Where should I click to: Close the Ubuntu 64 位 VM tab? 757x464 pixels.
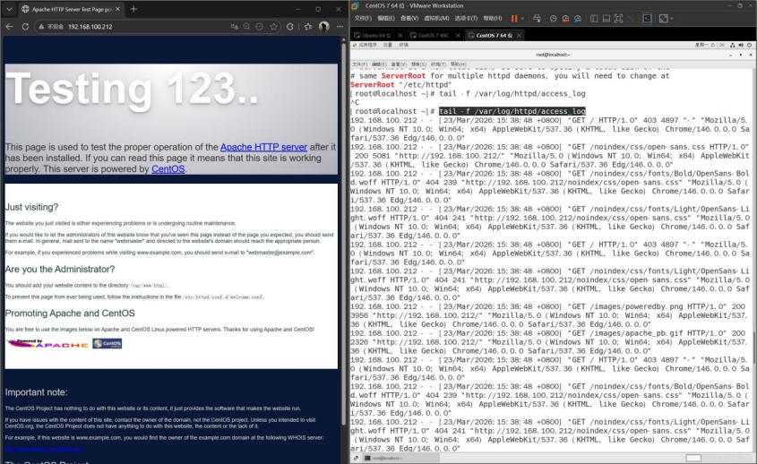click(x=400, y=35)
